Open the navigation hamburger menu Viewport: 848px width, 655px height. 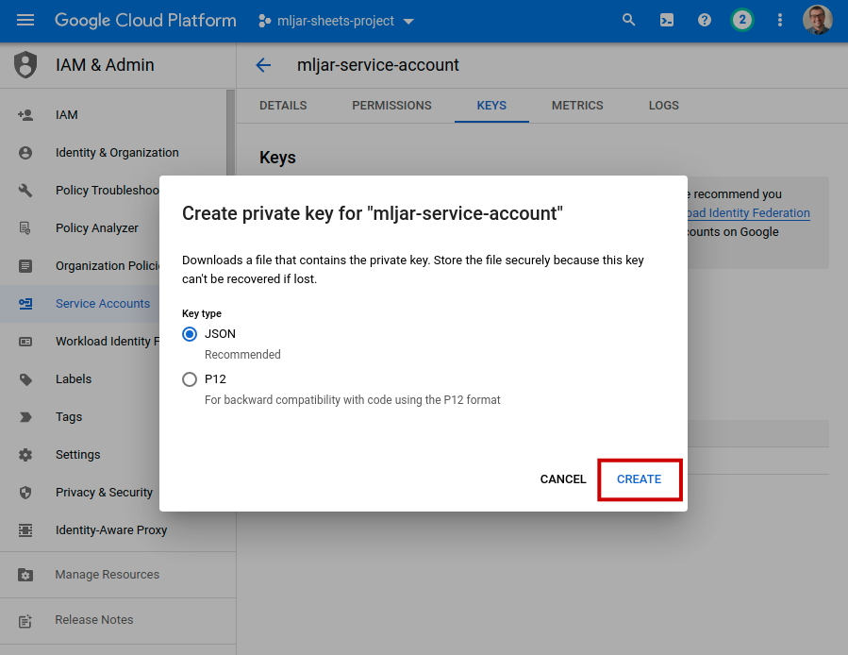tap(25, 20)
